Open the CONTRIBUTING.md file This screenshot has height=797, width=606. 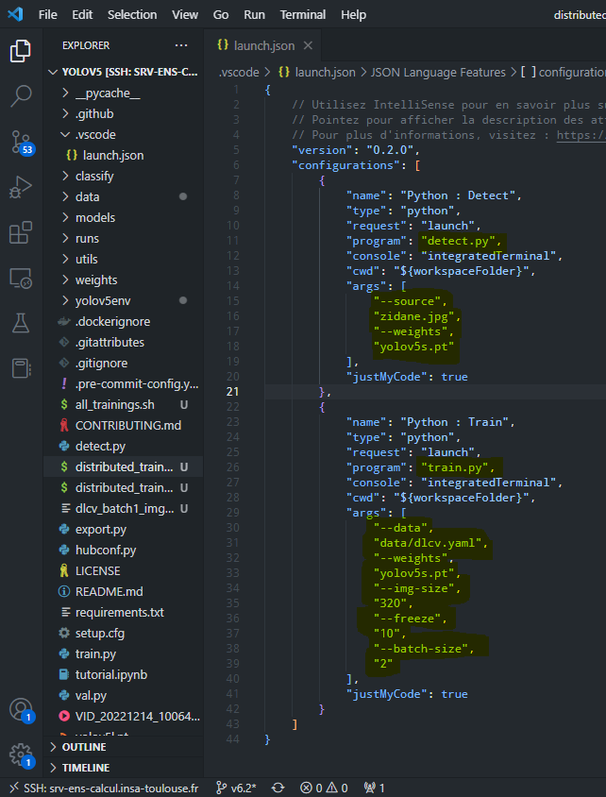pos(124,426)
